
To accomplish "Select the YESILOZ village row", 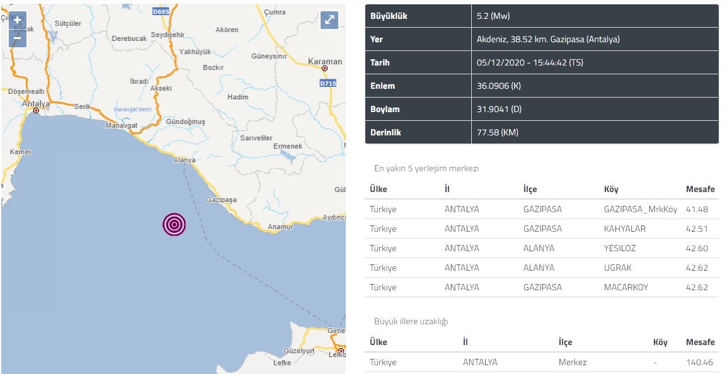I will [542, 248].
